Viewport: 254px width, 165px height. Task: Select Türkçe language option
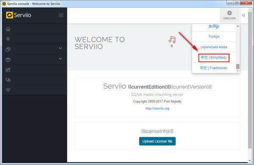coord(214,36)
